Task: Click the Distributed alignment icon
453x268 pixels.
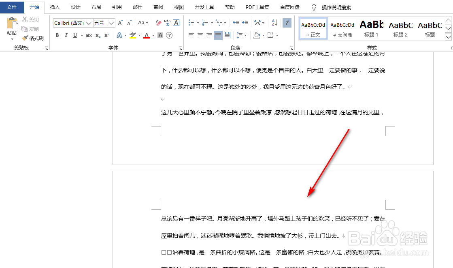Action: pos(227,35)
